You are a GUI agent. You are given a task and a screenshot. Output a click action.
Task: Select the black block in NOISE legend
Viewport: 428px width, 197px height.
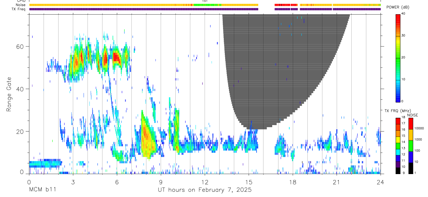pos(411,168)
